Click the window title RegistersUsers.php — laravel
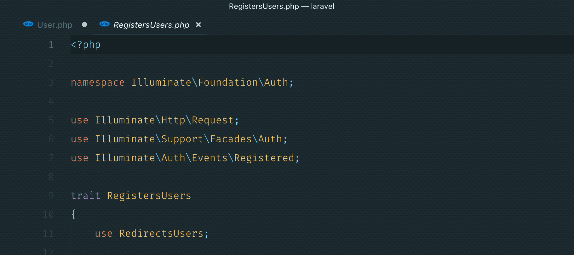Viewport: 574px width, 255px height. pos(281,6)
